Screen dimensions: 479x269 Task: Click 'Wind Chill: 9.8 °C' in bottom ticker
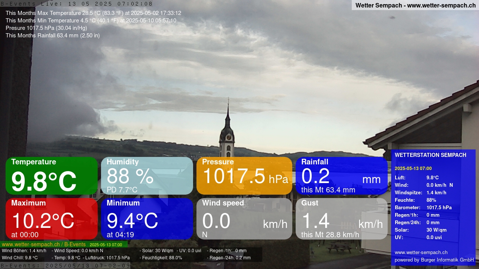[20, 258]
